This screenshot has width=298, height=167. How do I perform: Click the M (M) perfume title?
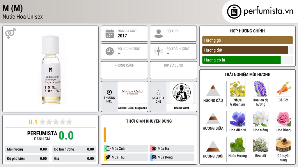(13, 8)
